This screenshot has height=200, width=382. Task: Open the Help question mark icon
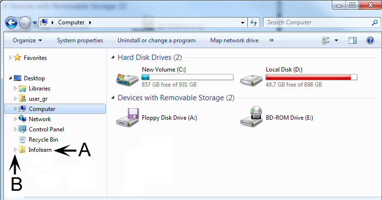[x=370, y=40]
